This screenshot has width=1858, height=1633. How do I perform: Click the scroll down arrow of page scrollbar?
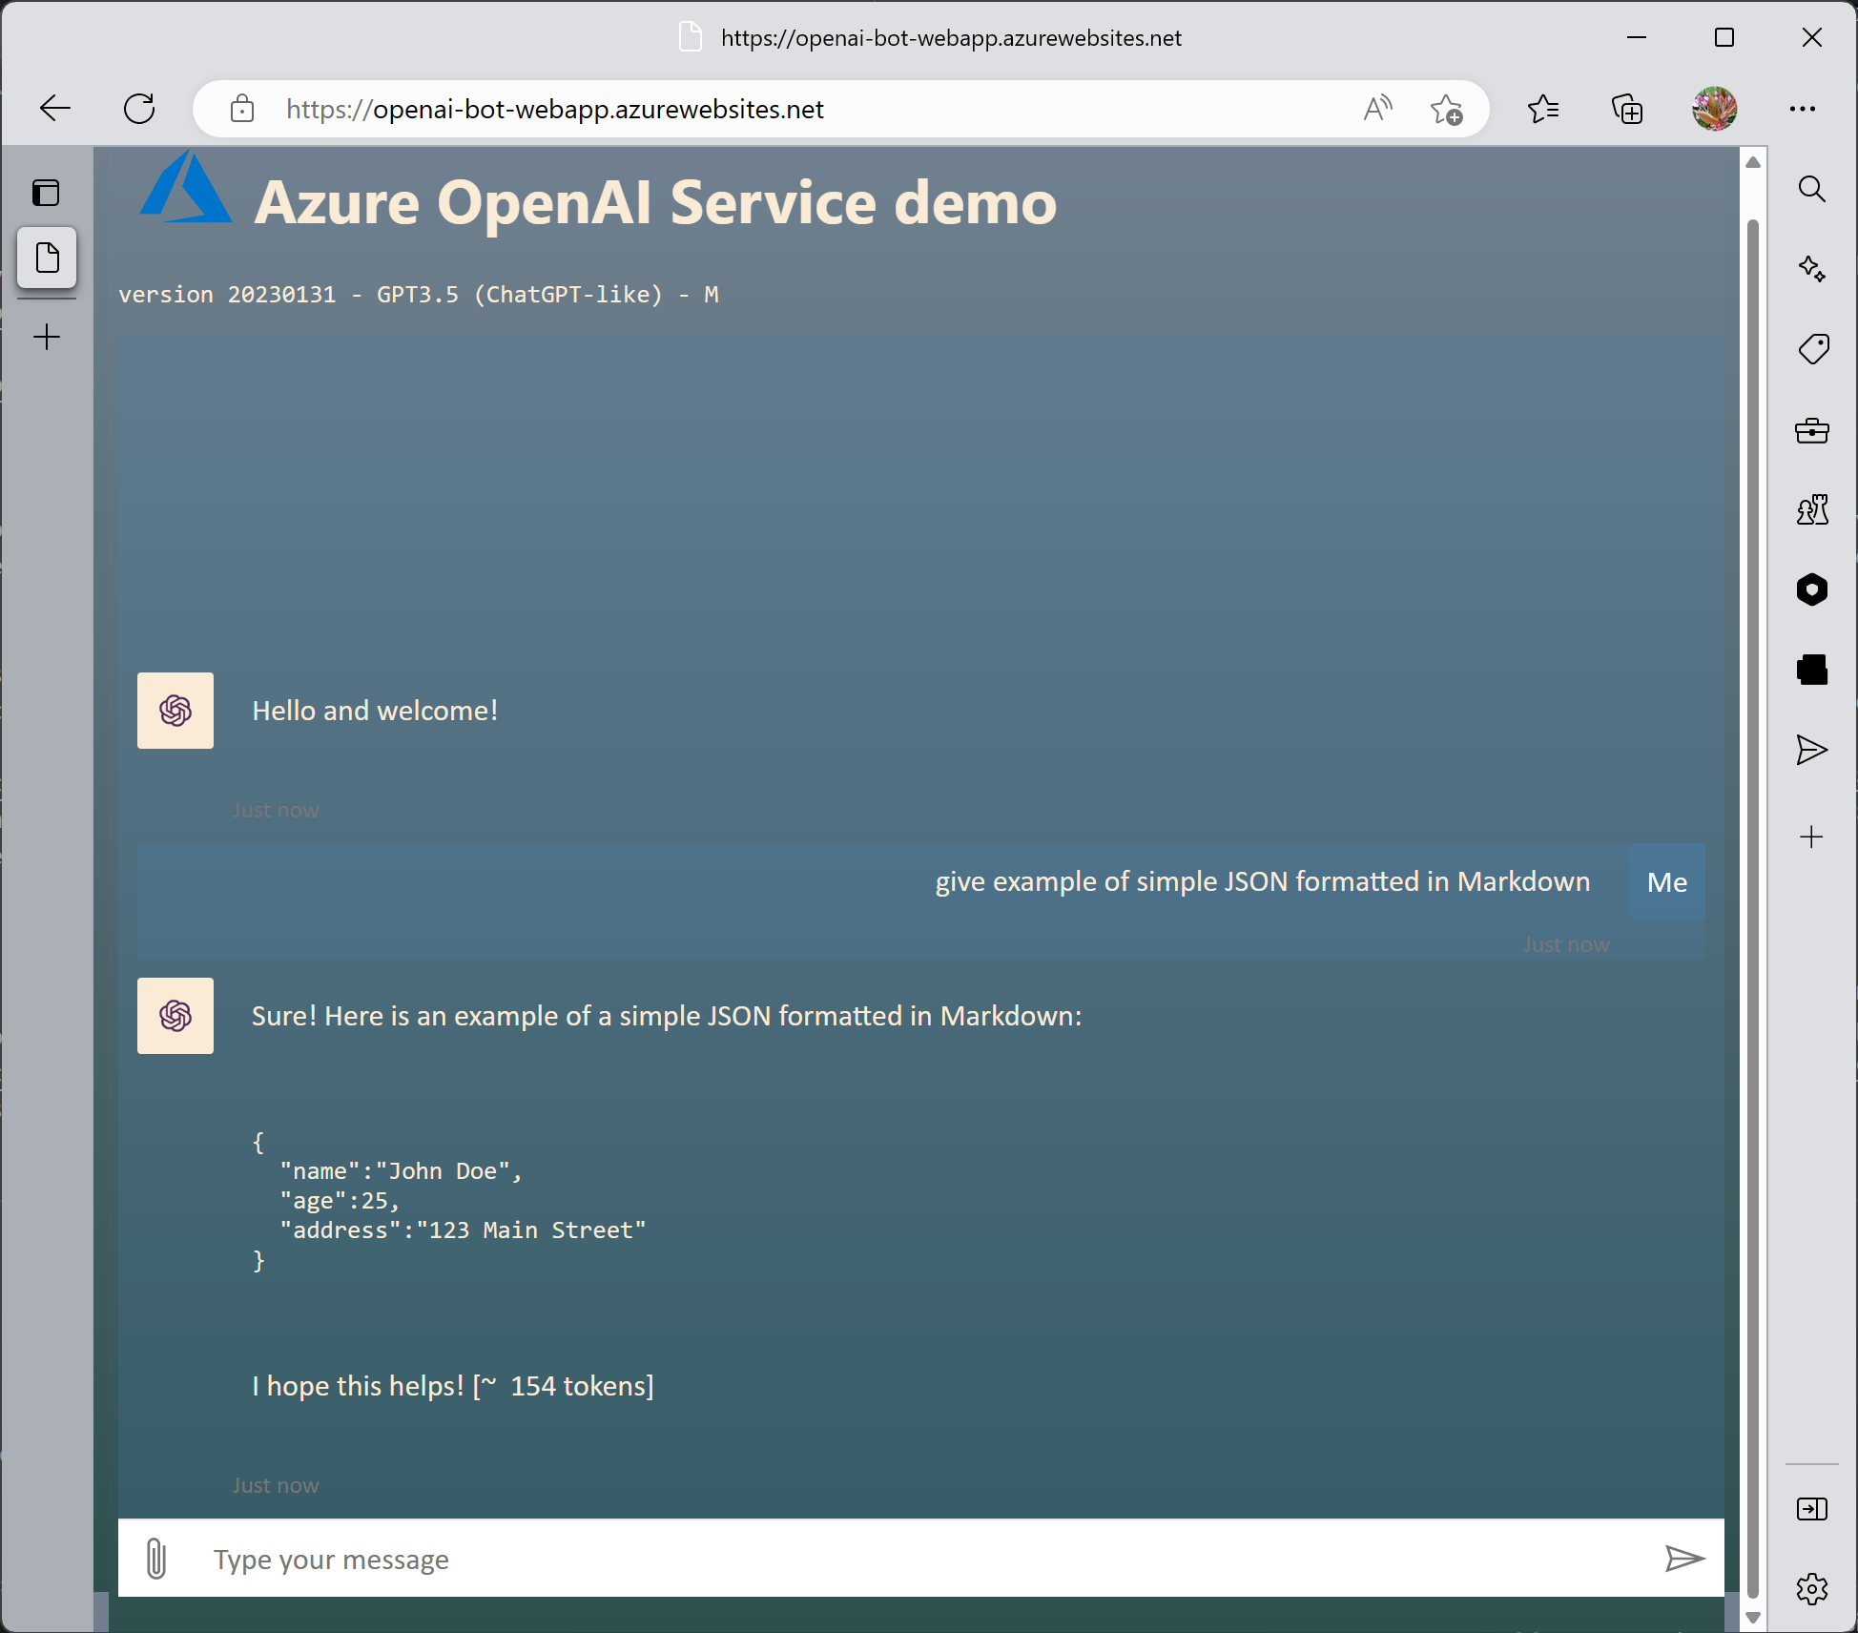click(1752, 1618)
